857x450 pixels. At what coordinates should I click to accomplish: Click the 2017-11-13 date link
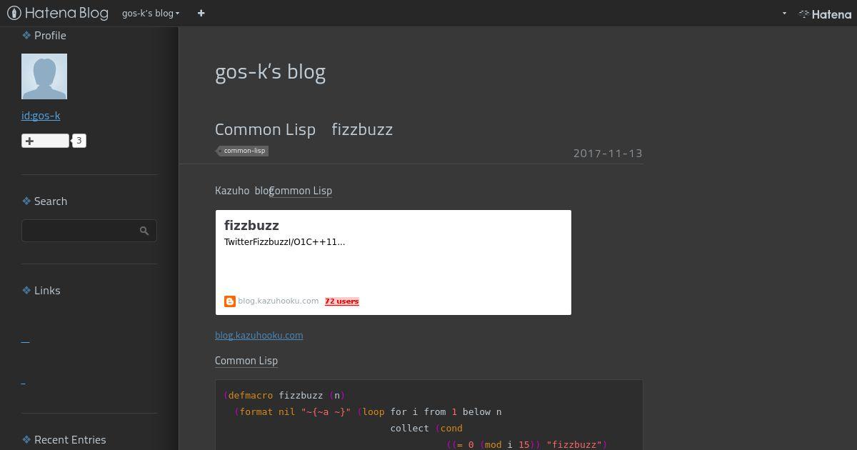click(x=608, y=153)
